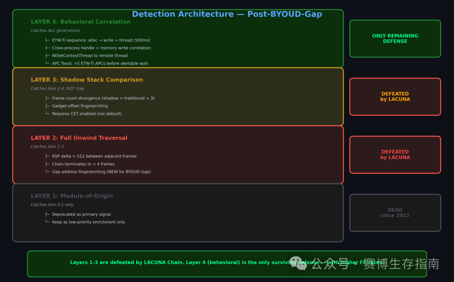
Task: Click 'Gap-address fingerprinting (NEW for BYOUD-Gap)' item
Action: (x=101, y=172)
